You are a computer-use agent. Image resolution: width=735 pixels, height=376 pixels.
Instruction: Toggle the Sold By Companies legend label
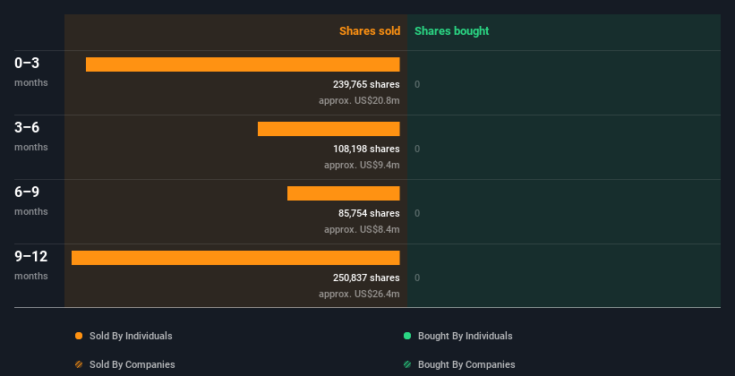(132, 364)
